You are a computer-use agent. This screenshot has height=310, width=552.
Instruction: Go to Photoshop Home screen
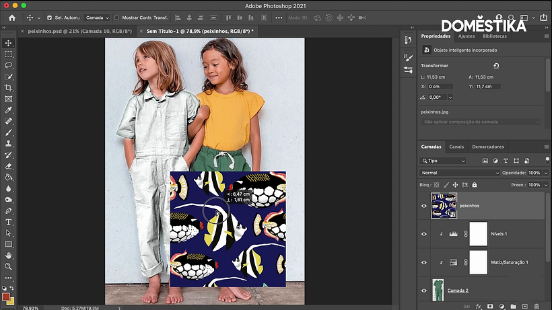click(x=12, y=17)
